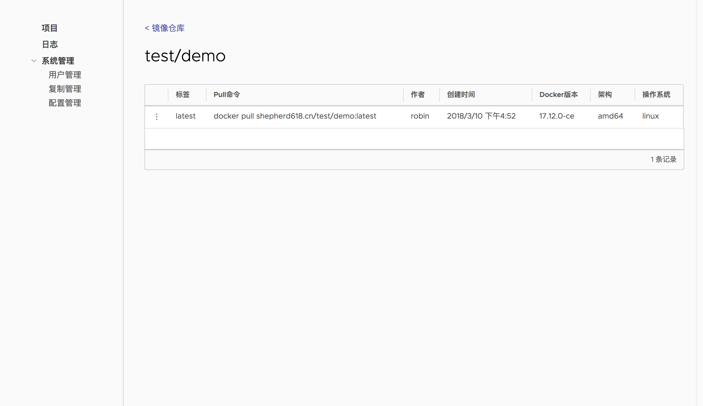This screenshot has width=703, height=406.
Task: Click the 操作系统 column header
Action: pos(656,95)
